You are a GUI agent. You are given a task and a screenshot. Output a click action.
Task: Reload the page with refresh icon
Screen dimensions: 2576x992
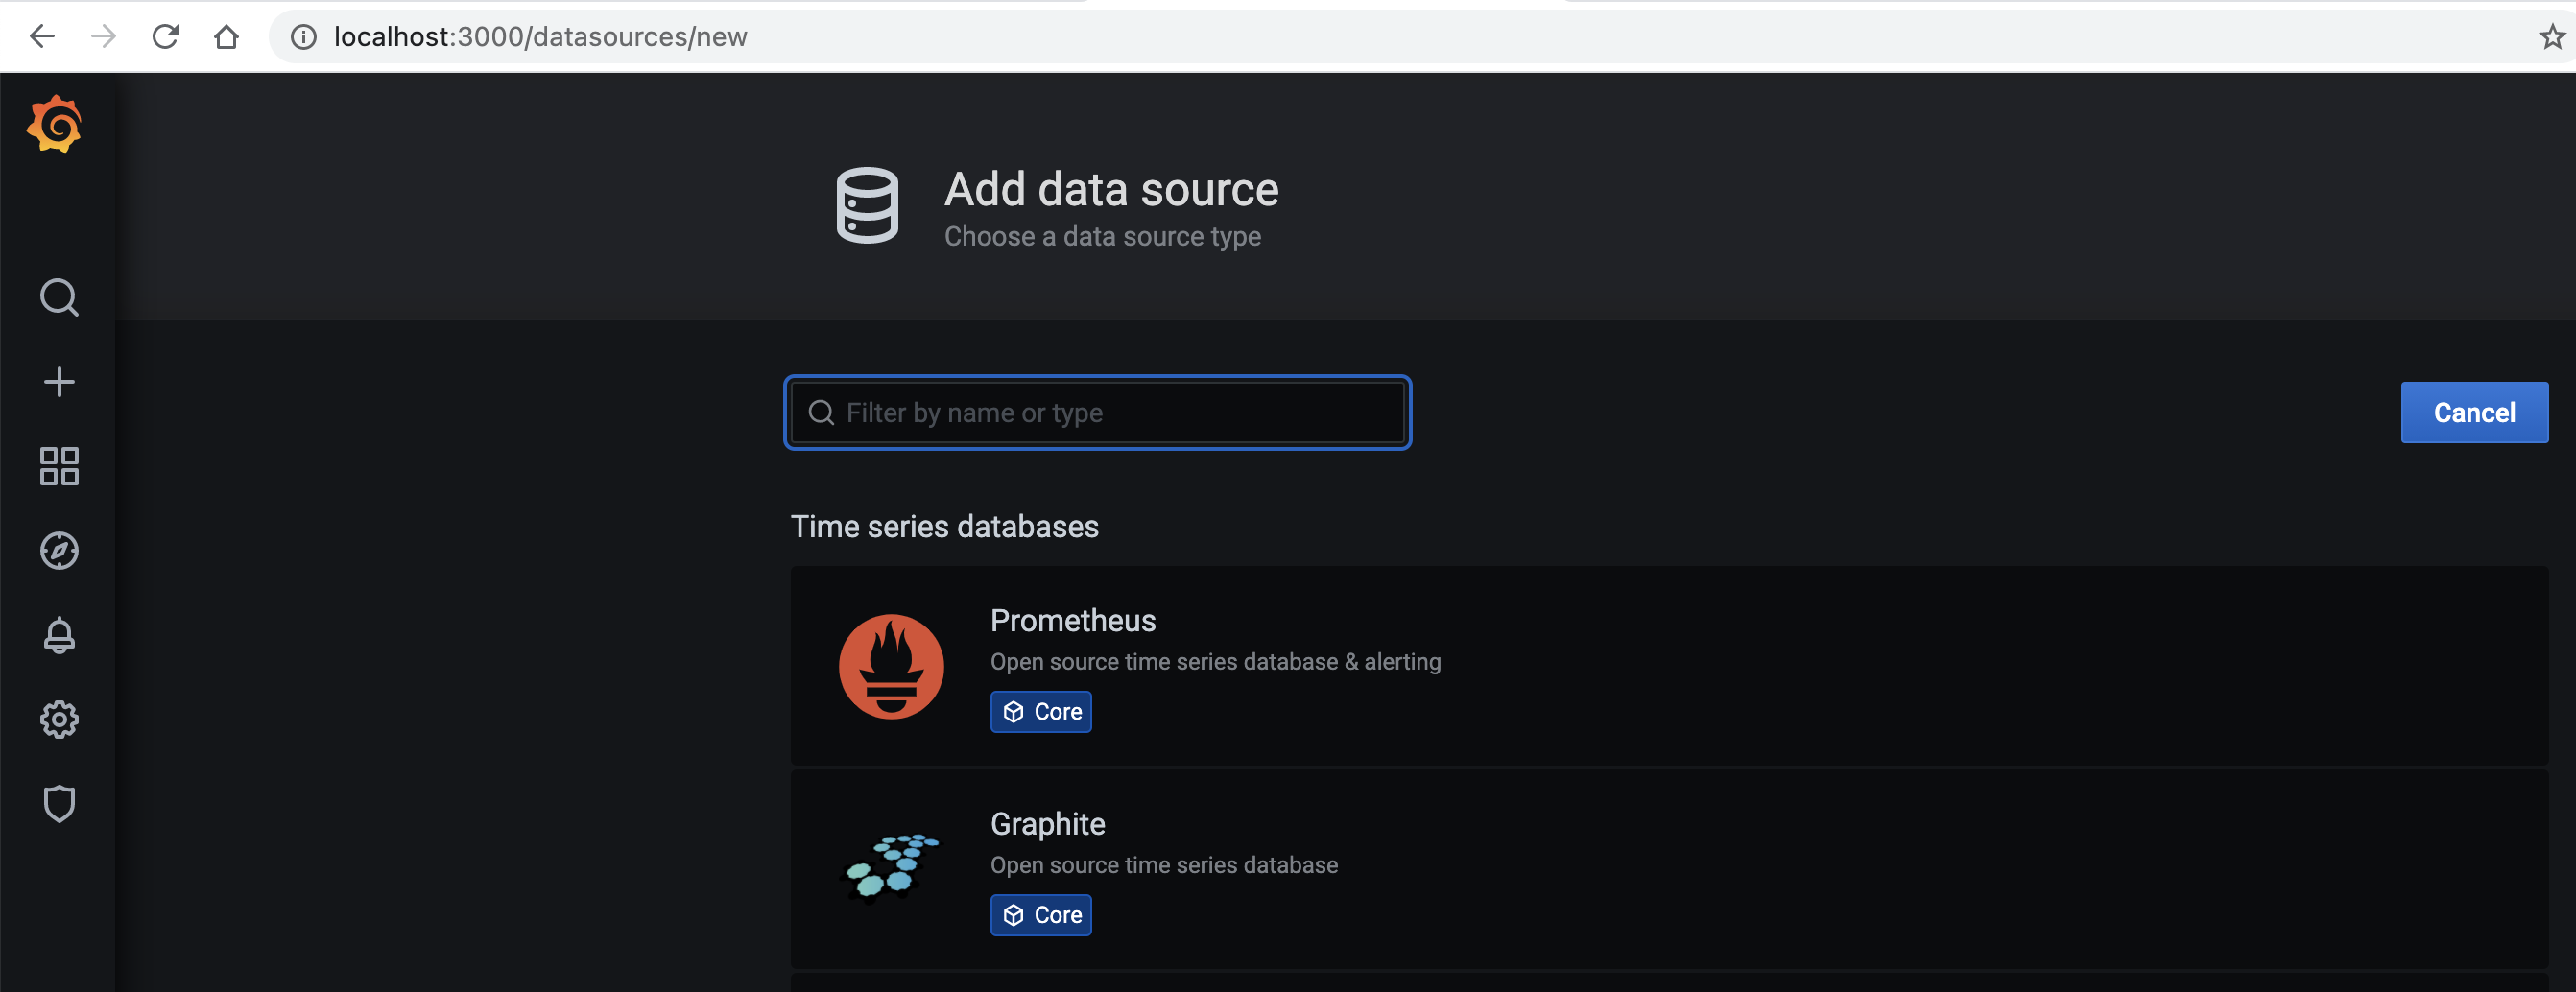point(165,37)
